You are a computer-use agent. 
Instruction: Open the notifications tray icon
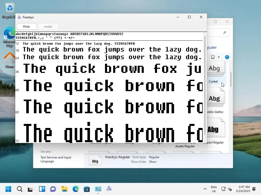(254, 189)
